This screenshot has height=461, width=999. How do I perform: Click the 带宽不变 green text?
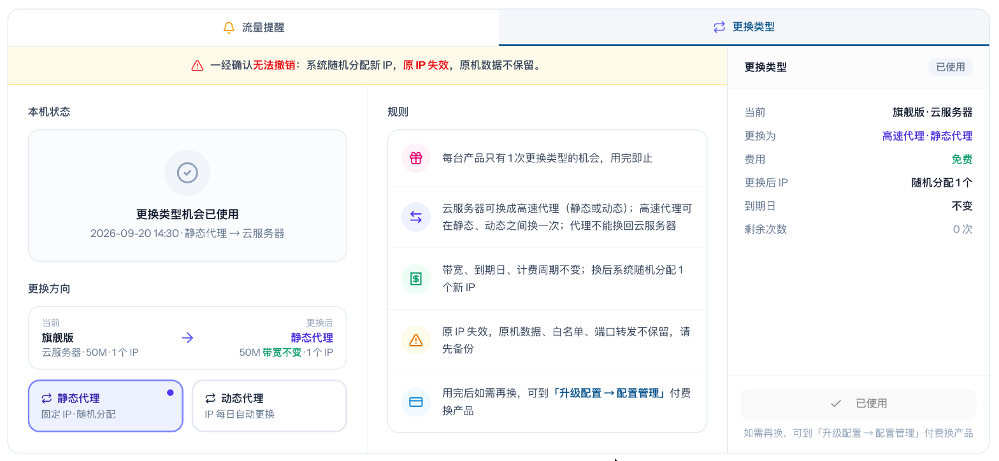(x=282, y=353)
